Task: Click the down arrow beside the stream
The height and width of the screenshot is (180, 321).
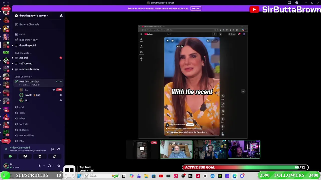Action: click(243, 91)
